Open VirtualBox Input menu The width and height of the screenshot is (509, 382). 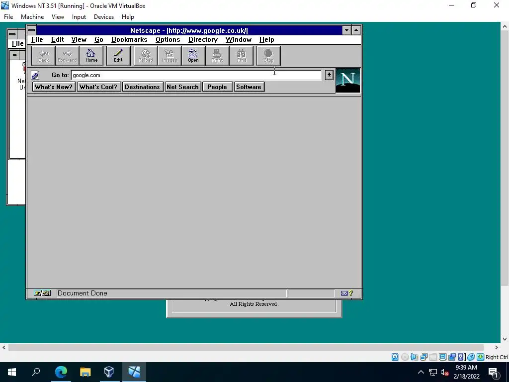pyautogui.click(x=79, y=17)
